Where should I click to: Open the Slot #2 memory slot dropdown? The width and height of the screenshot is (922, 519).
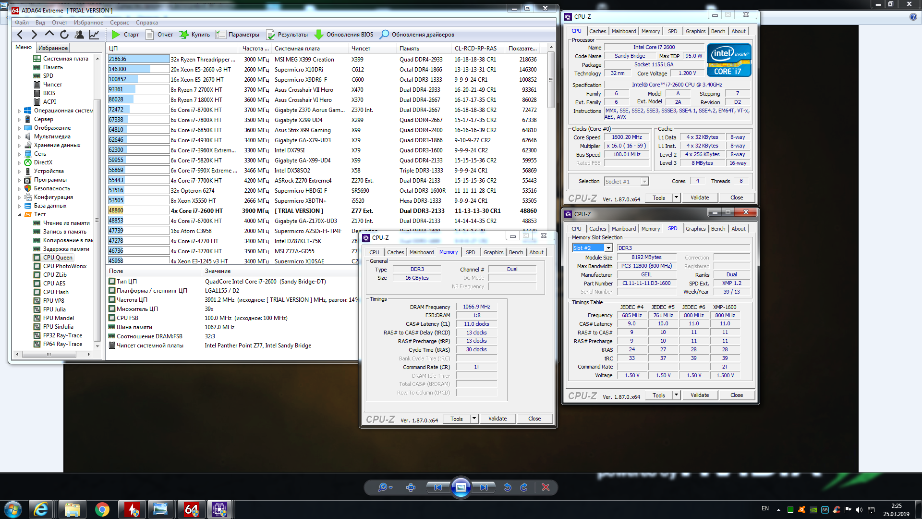click(608, 248)
